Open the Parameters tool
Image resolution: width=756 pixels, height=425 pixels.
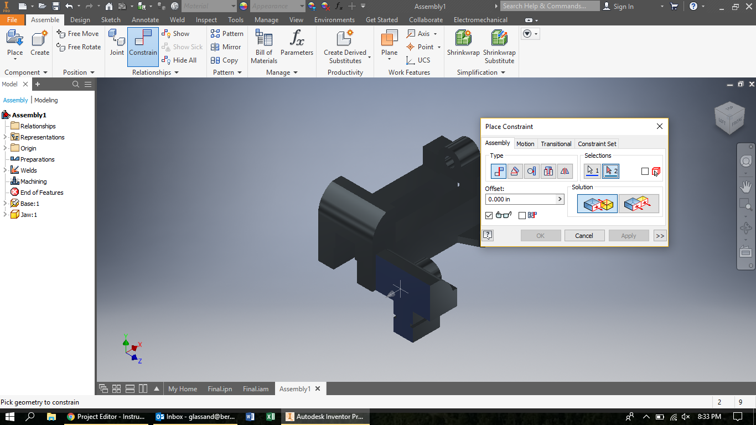pos(297,43)
